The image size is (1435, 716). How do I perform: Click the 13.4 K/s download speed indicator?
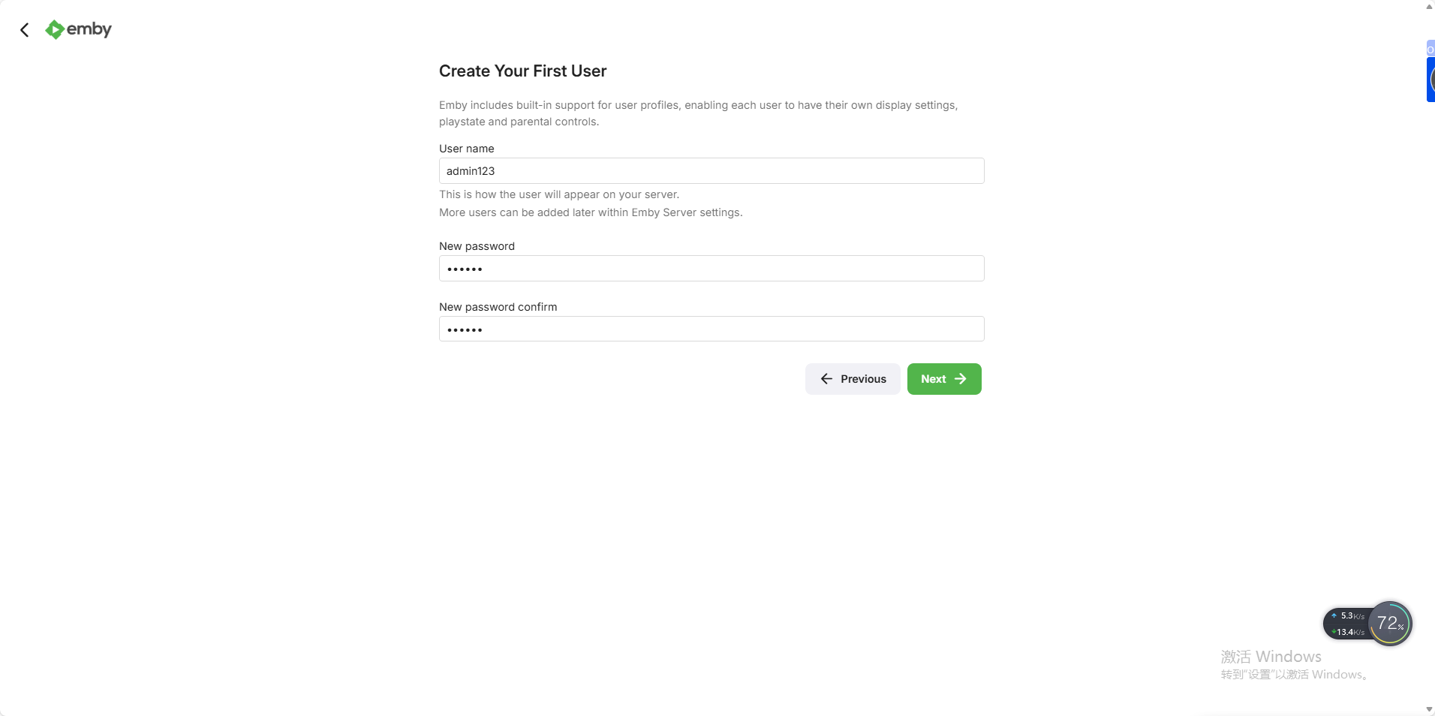(1349, 632)
